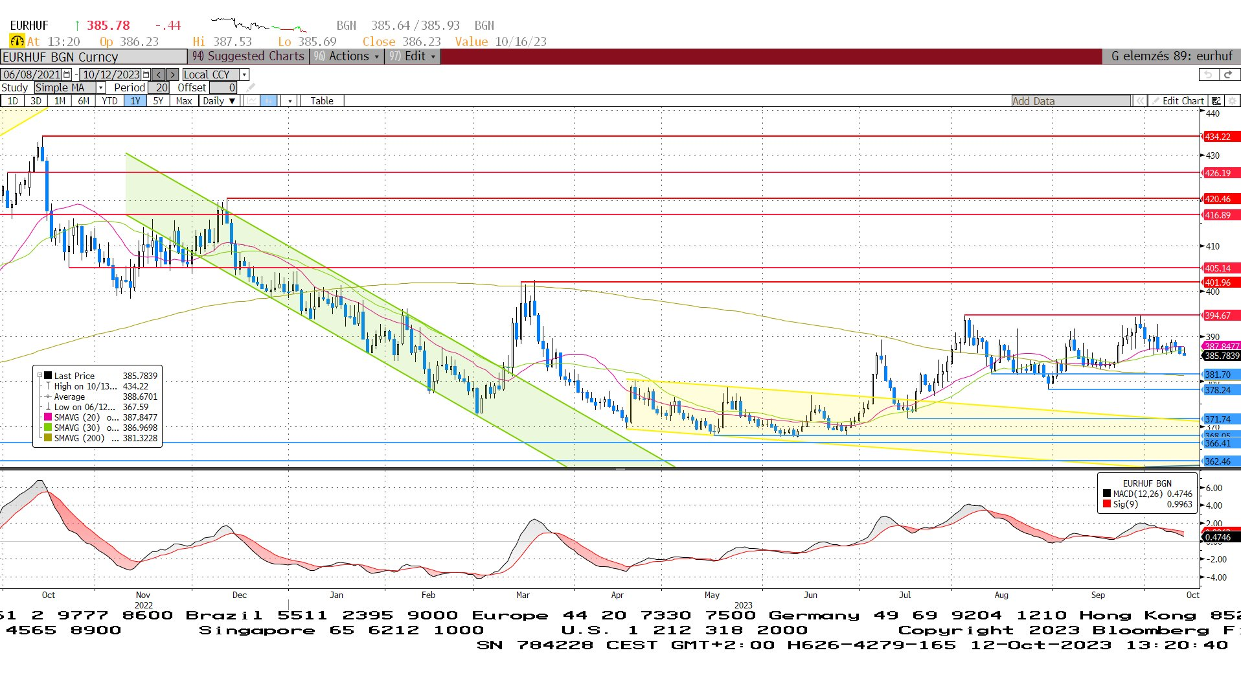Select 416.89 price level label
Screen dimensions: 1241x681
tap(1221, 215)
